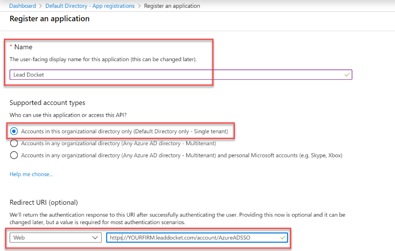Click the checkmark icon in the Redirect URI field
The height and width of the screenshot is (251, 395).
283,238
